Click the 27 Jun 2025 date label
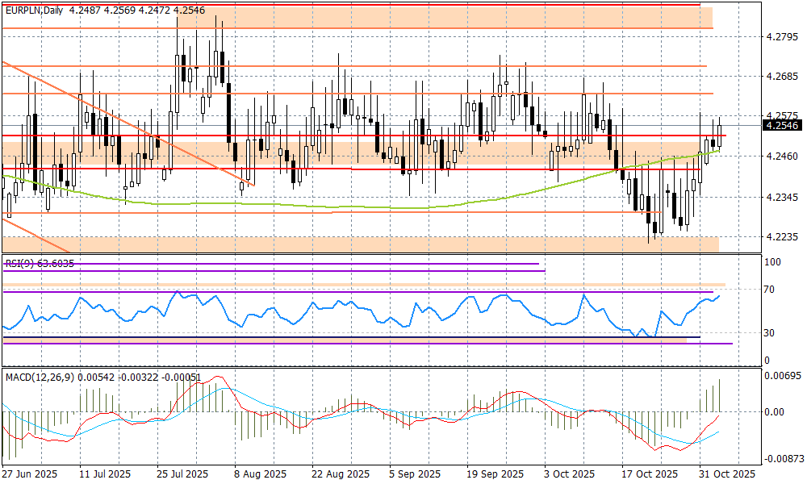This screenshot has height=484, width=807. pos(28,474)
